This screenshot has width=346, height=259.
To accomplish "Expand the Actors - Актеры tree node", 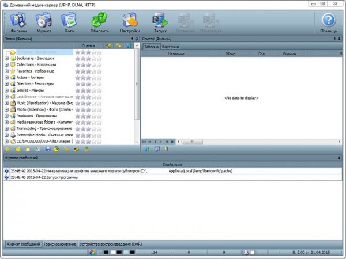I will pos(6,77).
